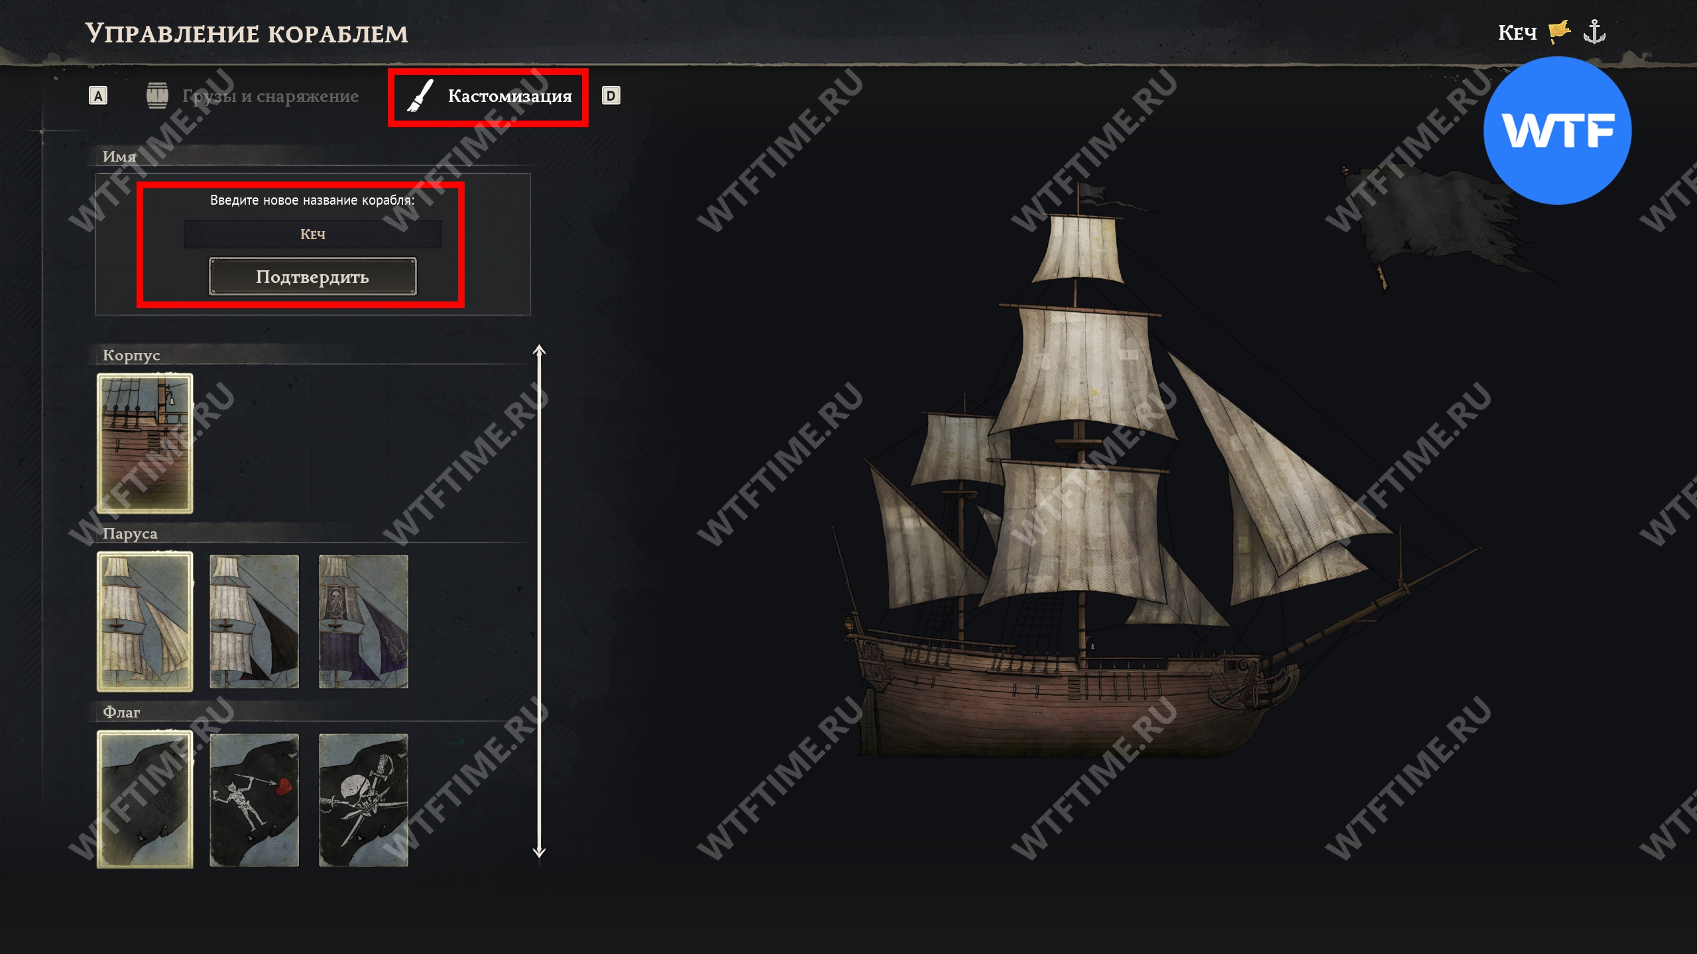Click the down arrow of the scrollbar

[x=539, y=851]
